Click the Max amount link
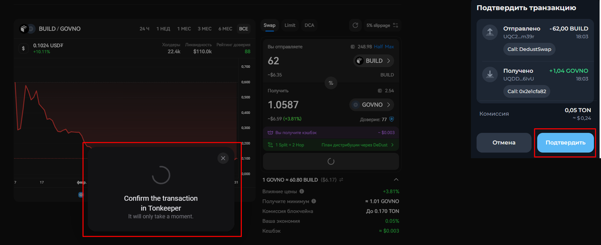This screenshot has width=601, height=245. point(389,47)
